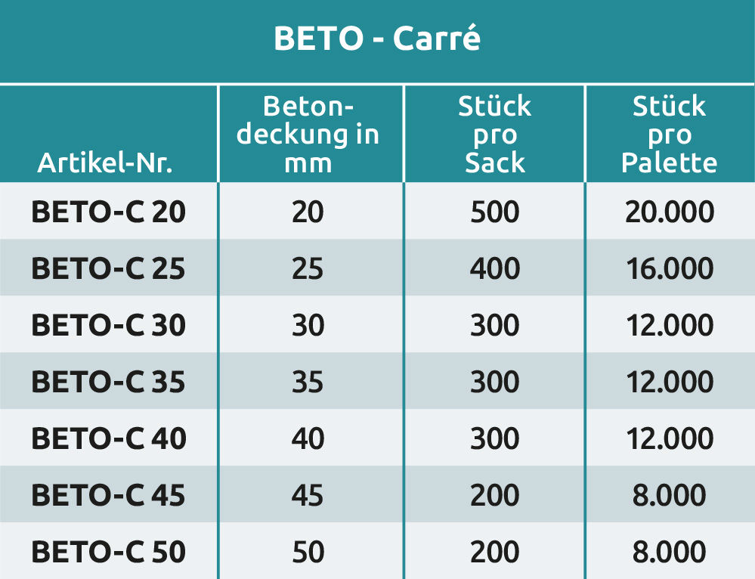Select the 16.000 per pallet cell
The width and height of the screenshot is (755, 579).
point(669,268)
